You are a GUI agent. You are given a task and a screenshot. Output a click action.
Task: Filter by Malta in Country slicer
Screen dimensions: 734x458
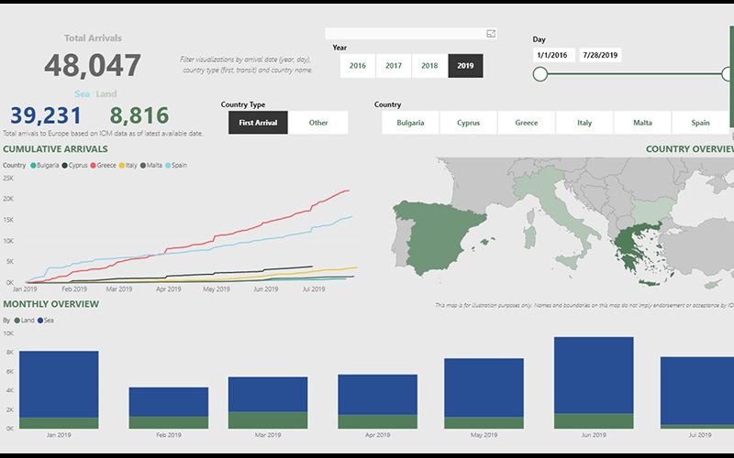click(642, 123)
